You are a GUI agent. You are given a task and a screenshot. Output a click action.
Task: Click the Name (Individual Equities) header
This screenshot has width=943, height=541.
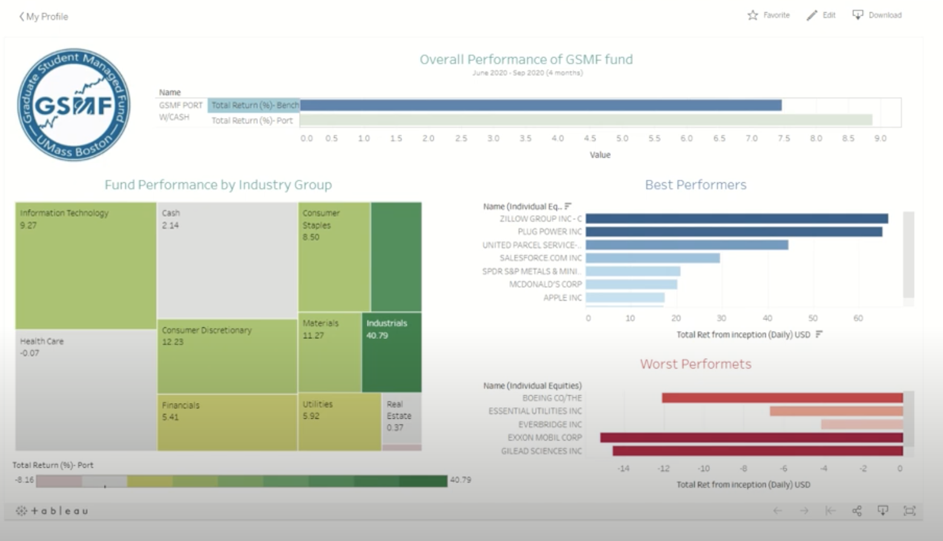tap(532, 385)
